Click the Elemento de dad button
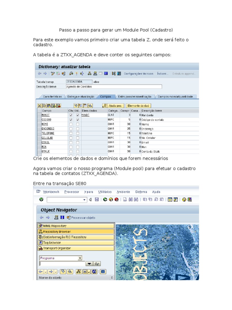The image size is (232, 310). (138, 106)
